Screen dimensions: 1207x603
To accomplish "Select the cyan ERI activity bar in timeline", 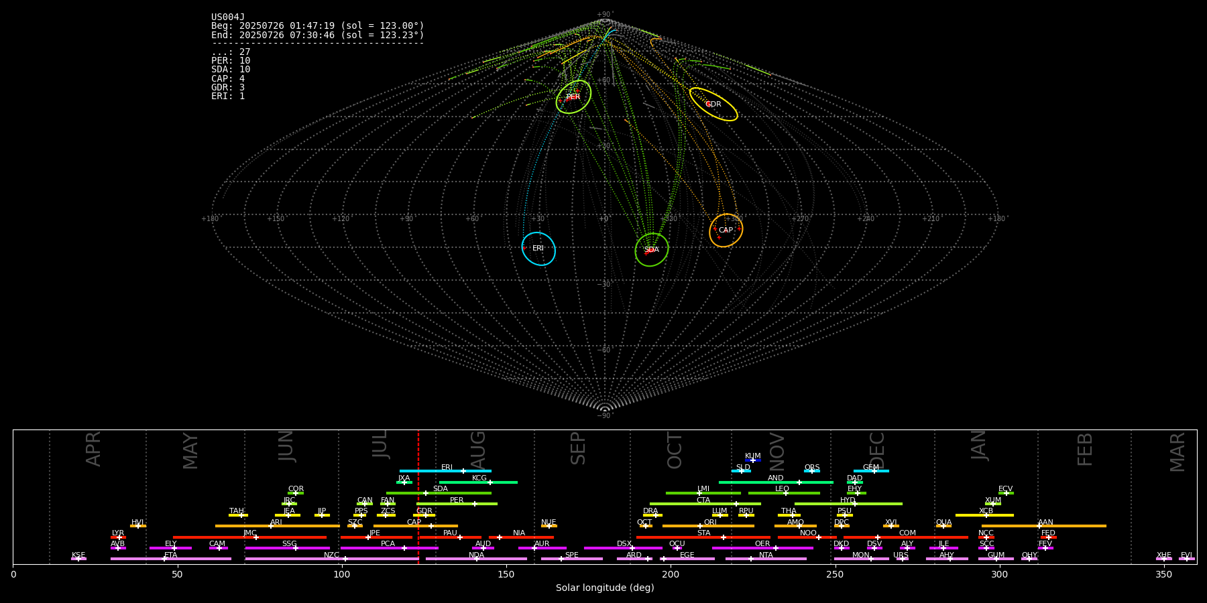I will (x=445, y=471).
